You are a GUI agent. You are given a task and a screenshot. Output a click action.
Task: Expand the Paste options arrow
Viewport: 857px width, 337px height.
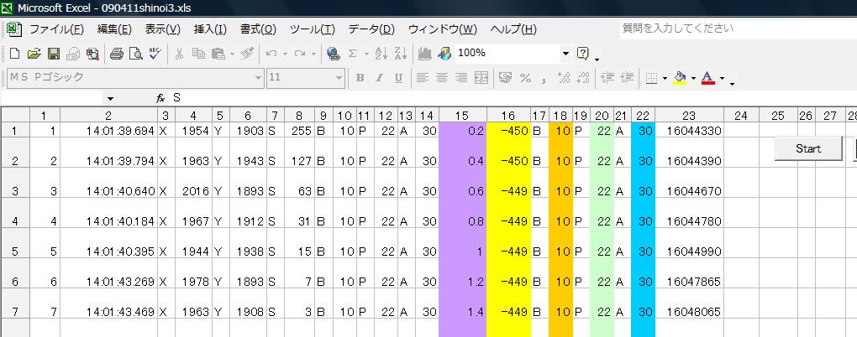(x=232, y=54)
